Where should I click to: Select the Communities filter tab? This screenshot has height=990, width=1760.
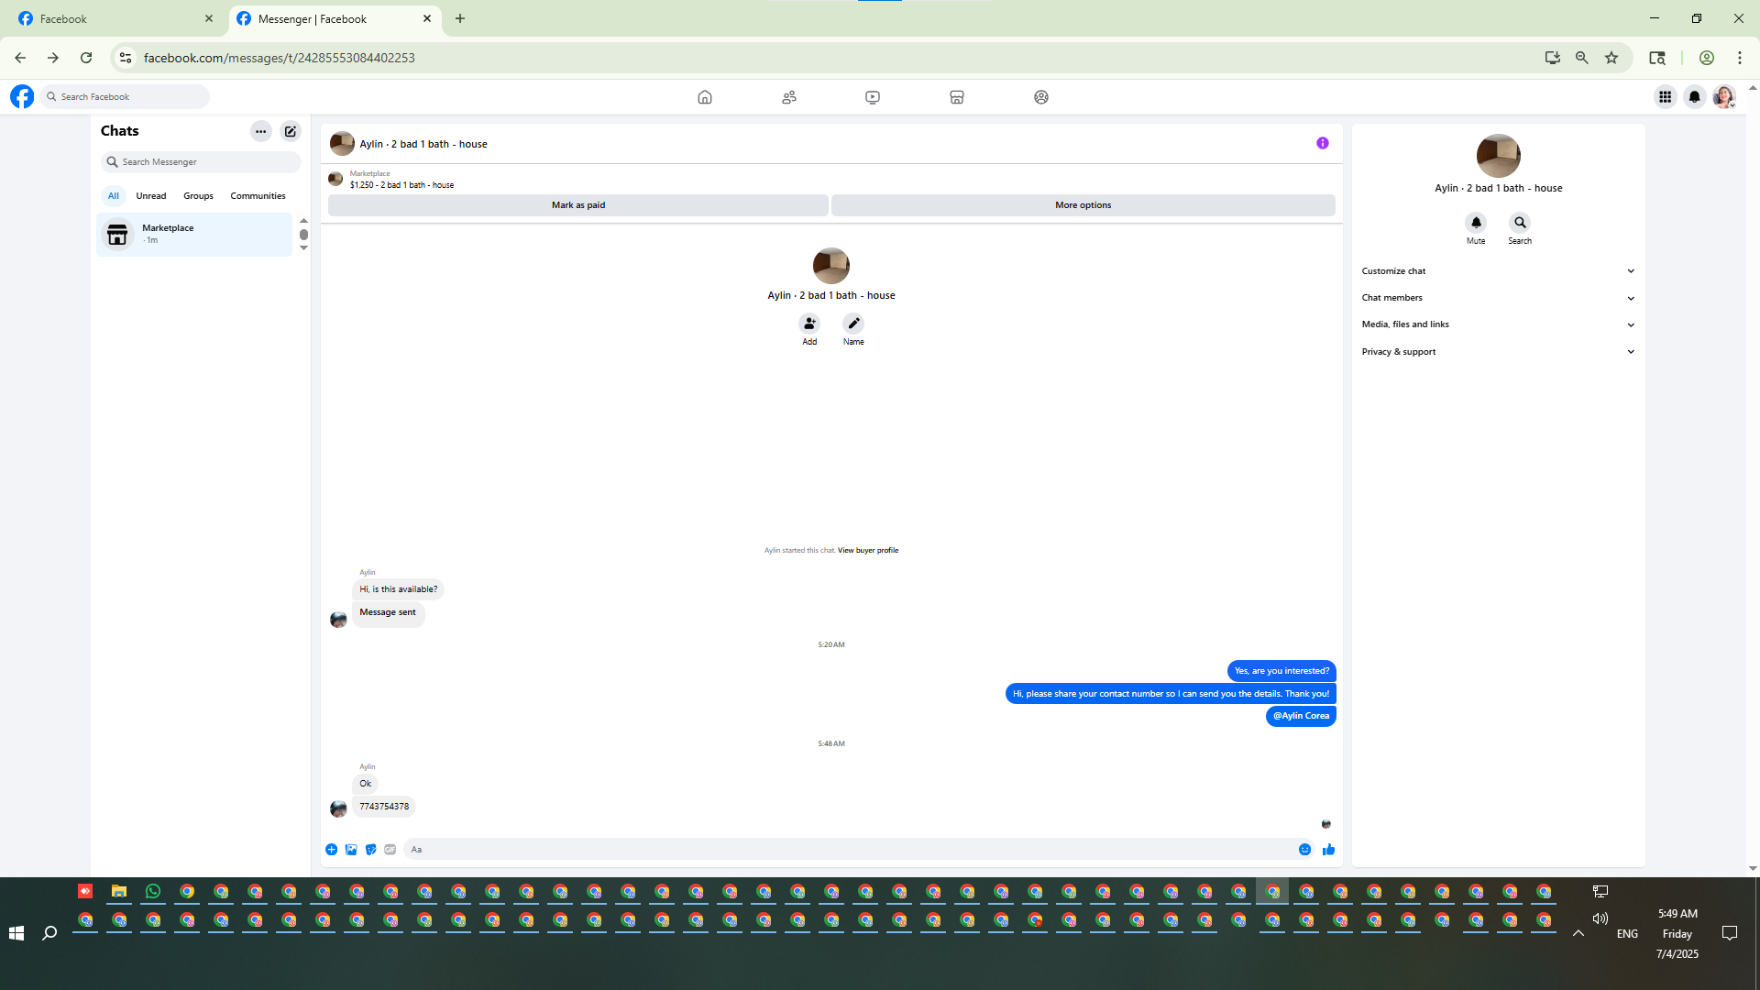click(258, 196)
